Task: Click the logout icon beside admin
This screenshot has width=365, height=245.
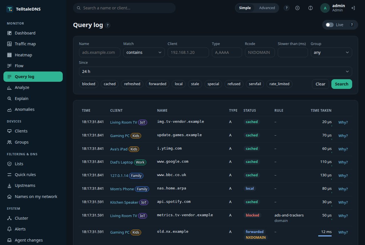Action: pos(353,8)
